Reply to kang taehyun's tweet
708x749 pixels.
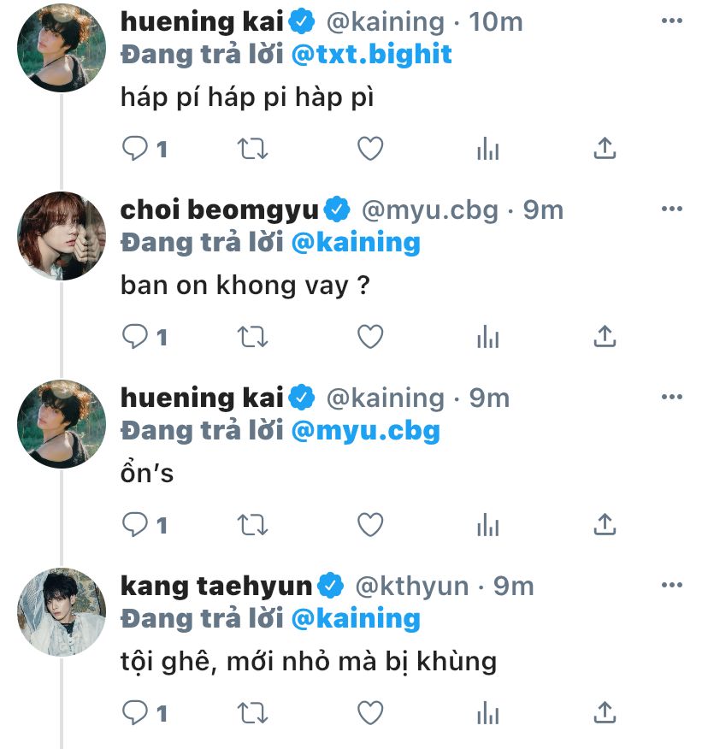[135, 712]
